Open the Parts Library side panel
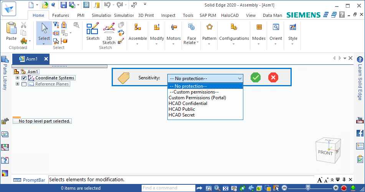The height and width of the screenshot is (192, 365). (5, 73)
